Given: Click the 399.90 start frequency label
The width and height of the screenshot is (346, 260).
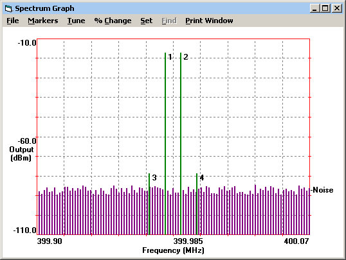Looking at the screenshot, I should tap(50, 241).
